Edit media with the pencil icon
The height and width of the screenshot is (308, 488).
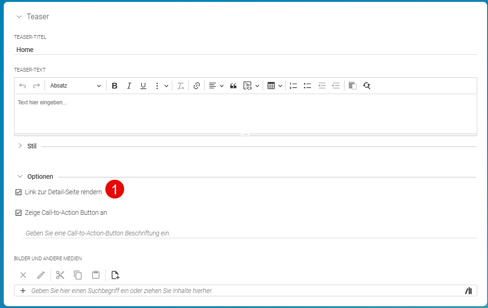(41, 275)
